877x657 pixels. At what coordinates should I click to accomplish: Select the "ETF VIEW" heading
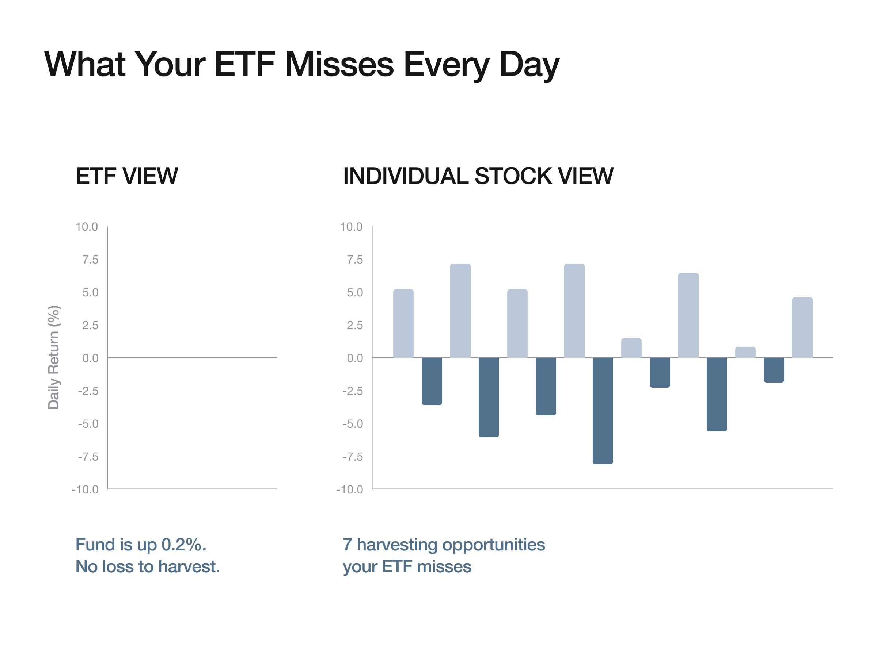[127, 176]
